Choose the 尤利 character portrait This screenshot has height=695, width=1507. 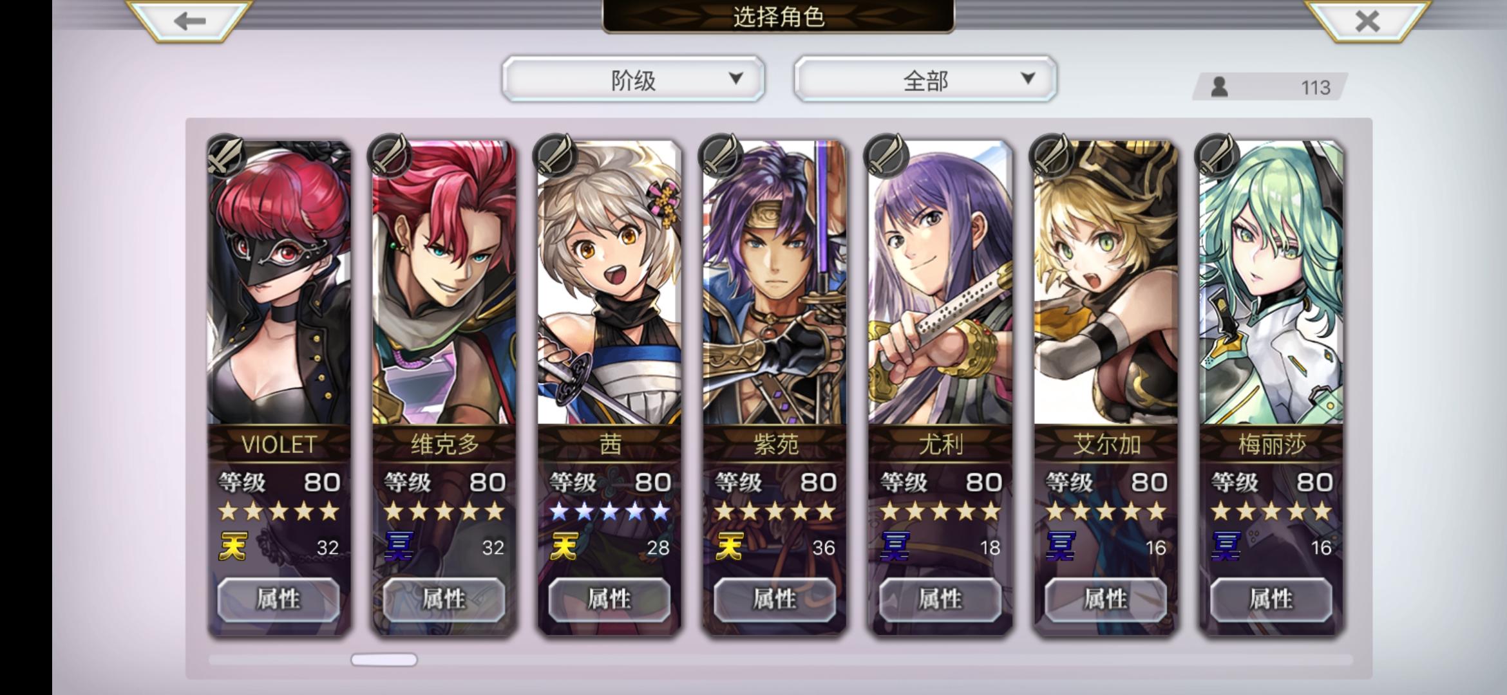coord(940,283)
